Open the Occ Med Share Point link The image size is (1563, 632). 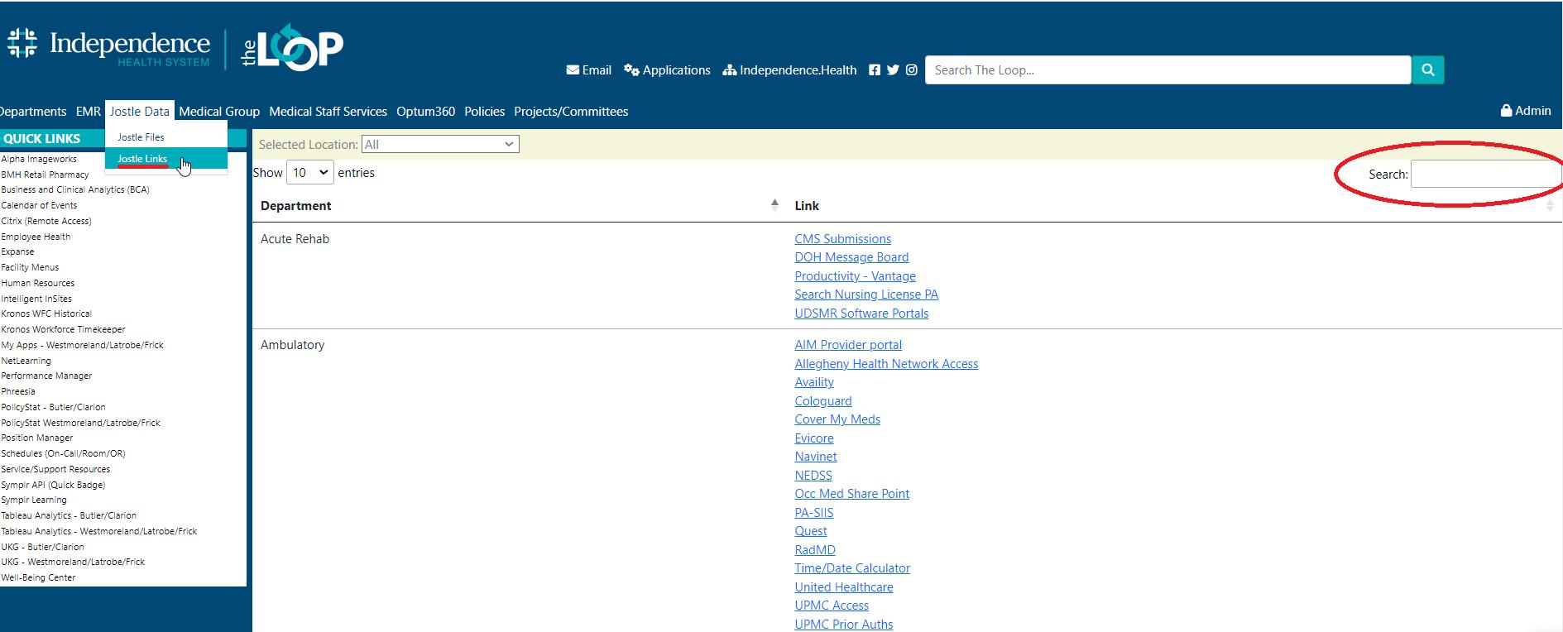point(852,494)
